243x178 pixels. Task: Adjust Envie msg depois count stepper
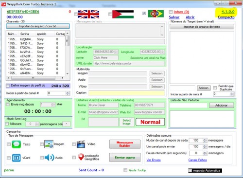click(x=53, y=105)
